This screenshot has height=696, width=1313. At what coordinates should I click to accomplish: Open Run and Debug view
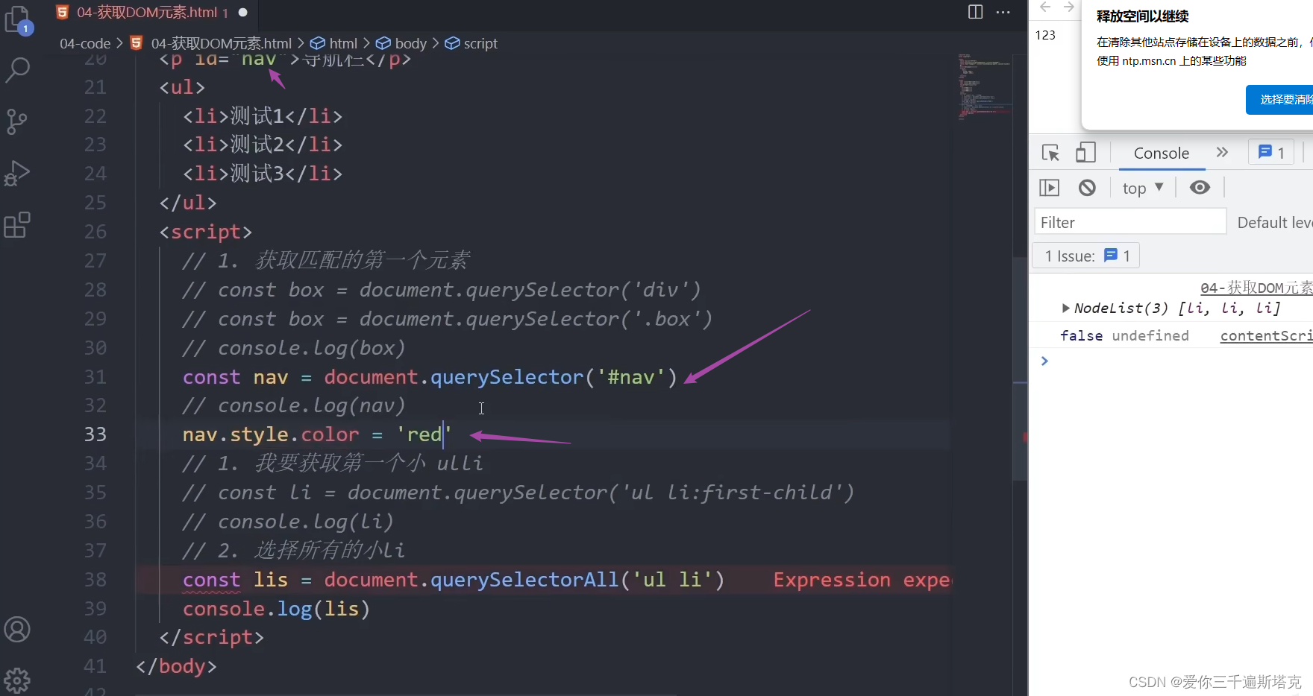(x=17, y=173)
